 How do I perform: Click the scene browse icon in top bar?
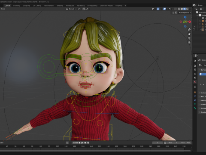[194, 5]
